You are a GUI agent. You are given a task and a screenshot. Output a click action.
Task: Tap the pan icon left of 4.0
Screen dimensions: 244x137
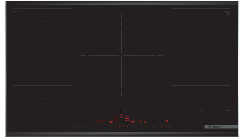103,122
